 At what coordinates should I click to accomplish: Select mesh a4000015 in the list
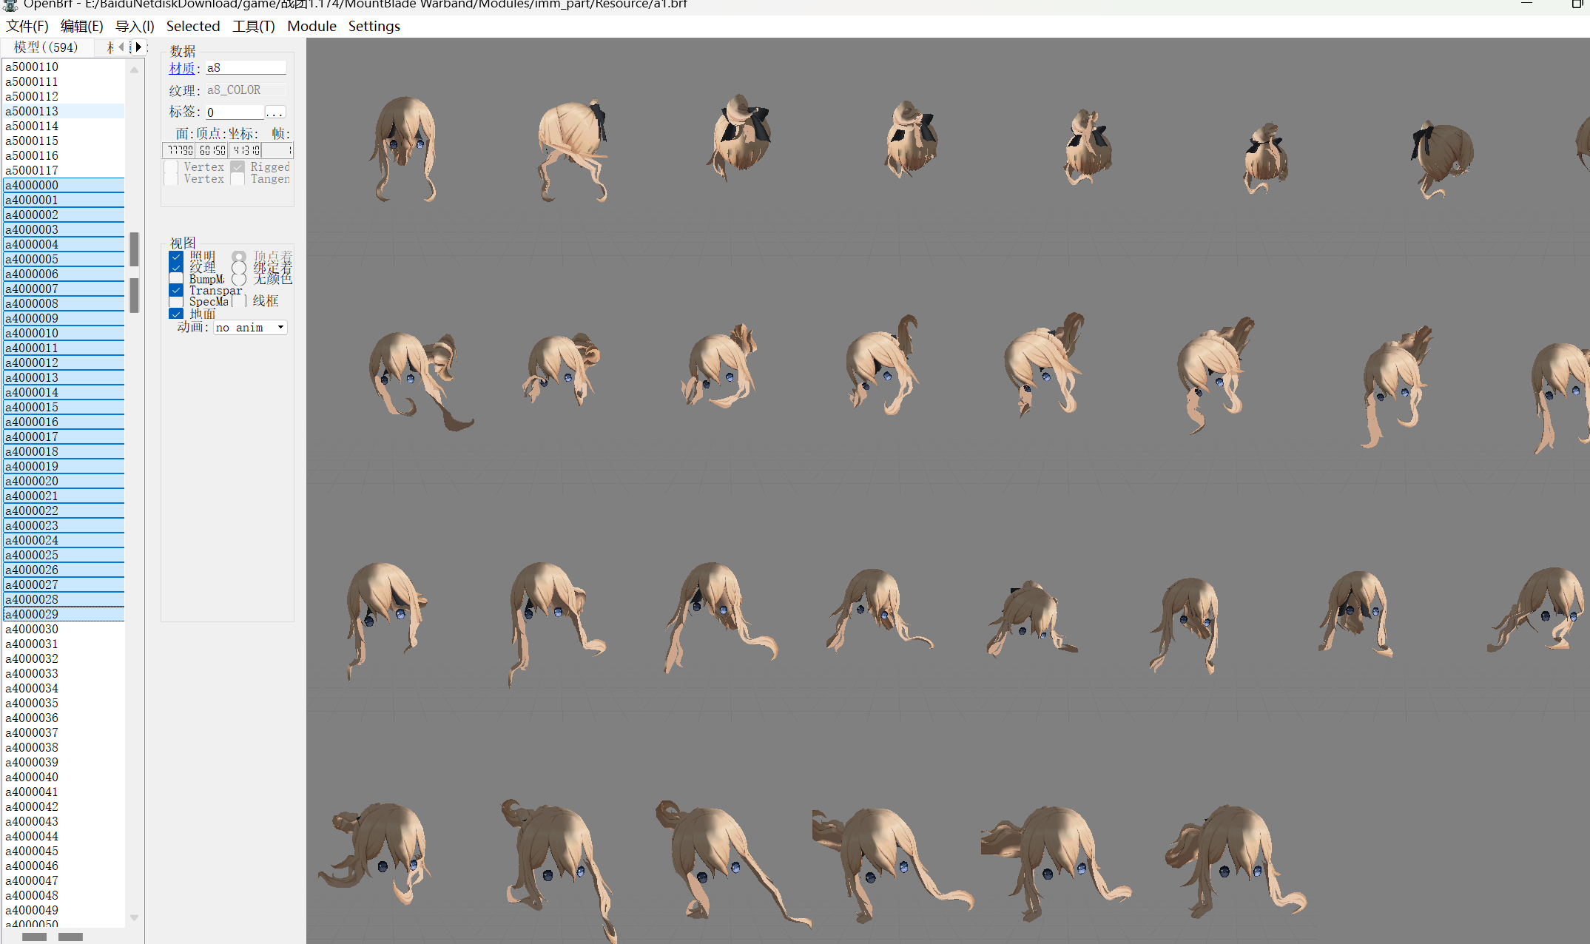[x=64, y=407]
